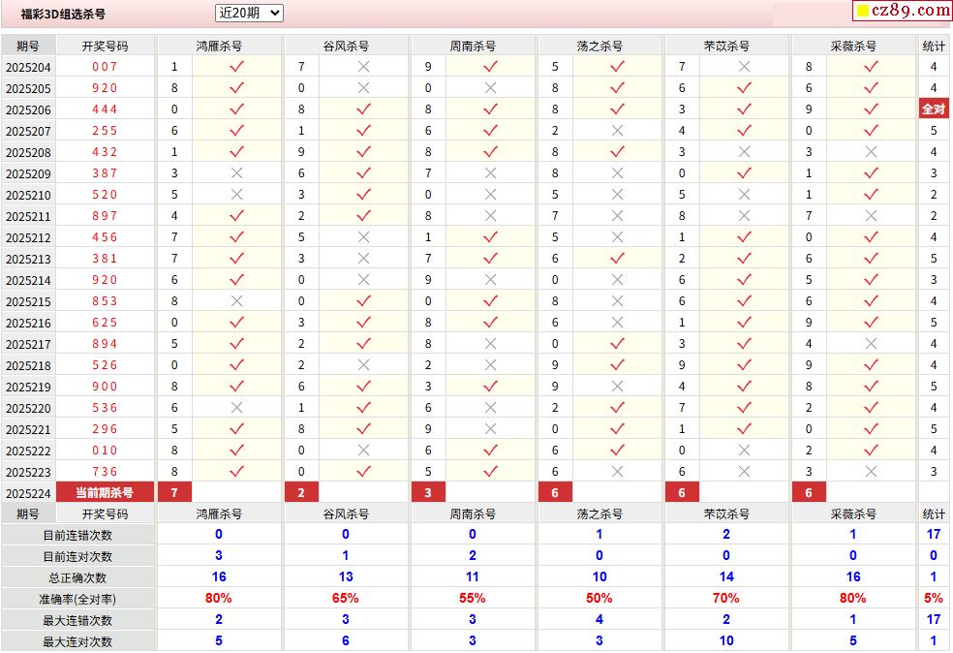The width and height of the screenshot is (953, 653).
Task: Click current kill number 7 under 鸿雁杀号
Action: 174,492
